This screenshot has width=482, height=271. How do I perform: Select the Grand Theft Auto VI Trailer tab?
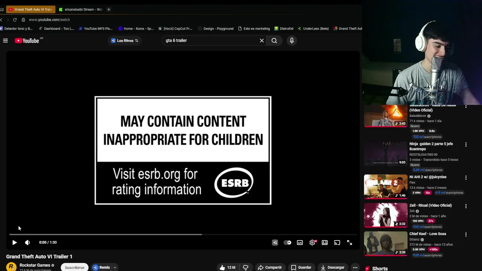pos(30,9)
